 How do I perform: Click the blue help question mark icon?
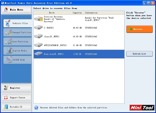click(x=36, y=107)
